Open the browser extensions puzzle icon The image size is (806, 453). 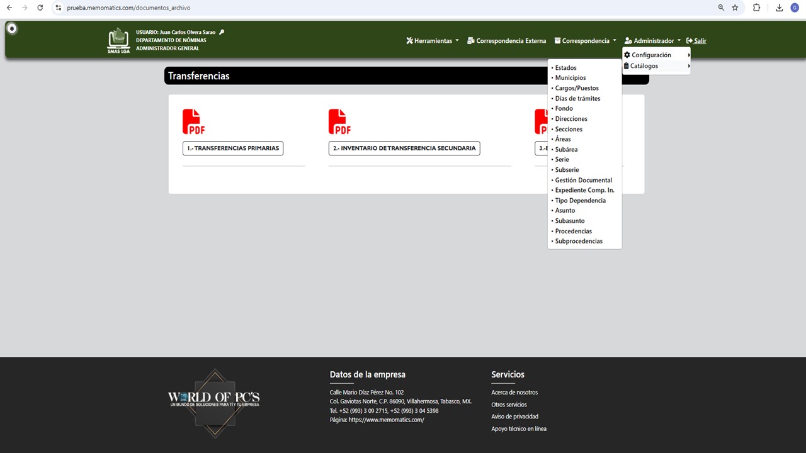(x=757, y=8)
